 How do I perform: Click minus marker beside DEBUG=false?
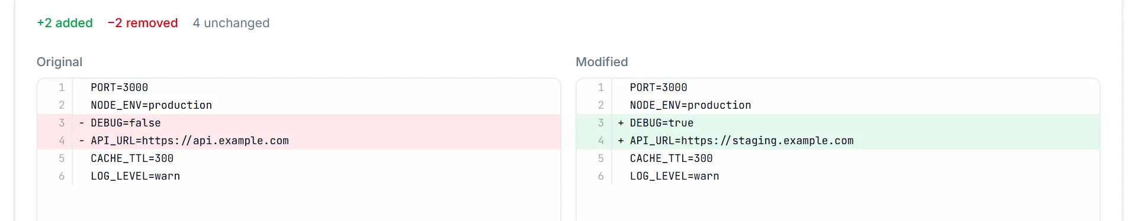82,123
